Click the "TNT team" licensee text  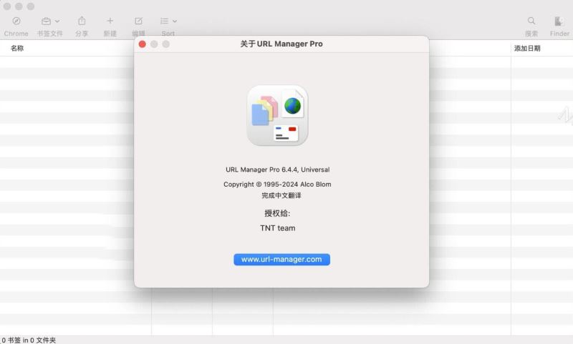278,228
